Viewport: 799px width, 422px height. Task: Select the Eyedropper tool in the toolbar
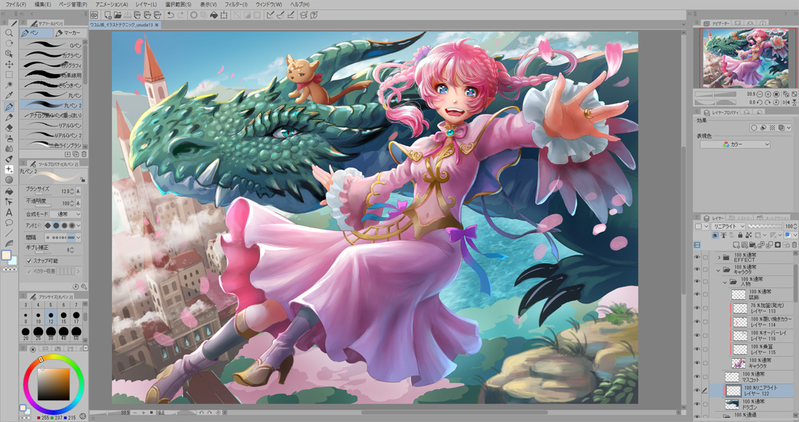pos(9,95)
